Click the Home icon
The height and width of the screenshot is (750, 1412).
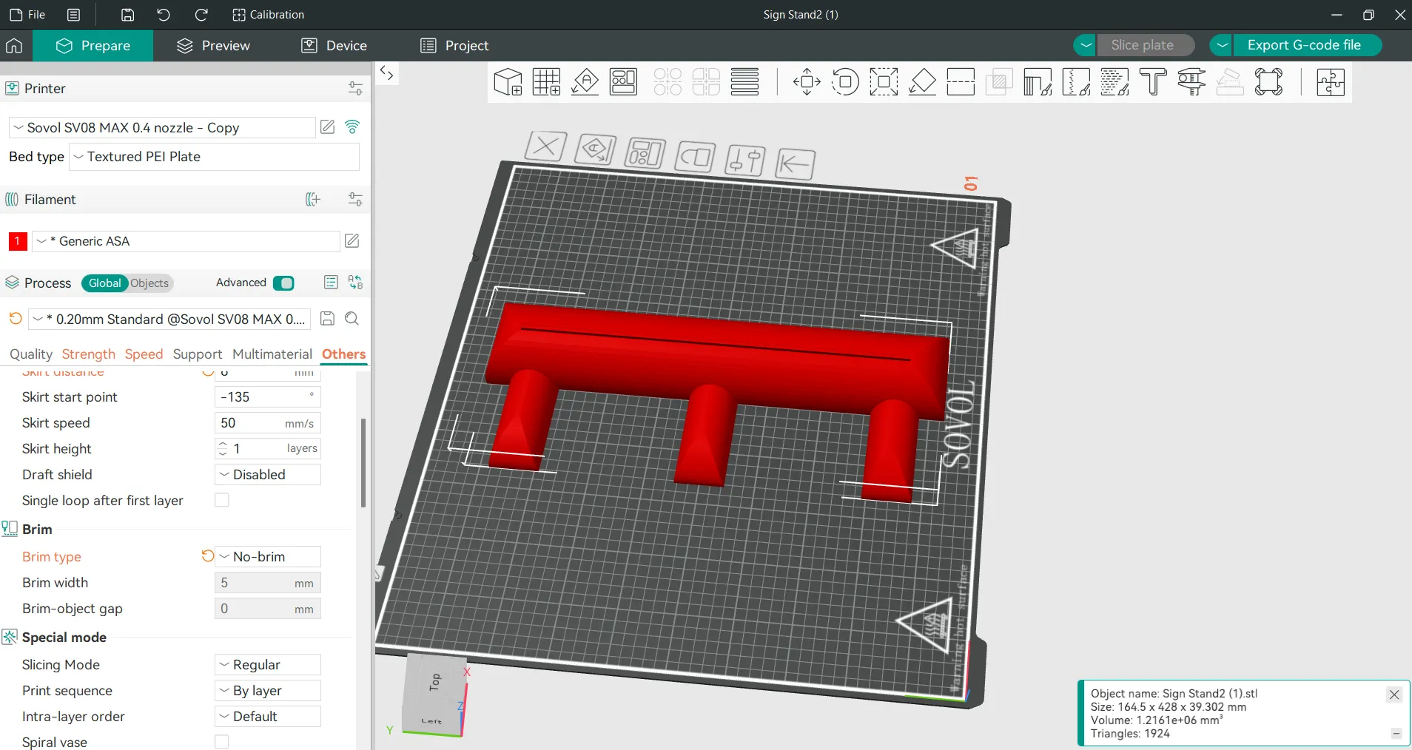[14, 46]
